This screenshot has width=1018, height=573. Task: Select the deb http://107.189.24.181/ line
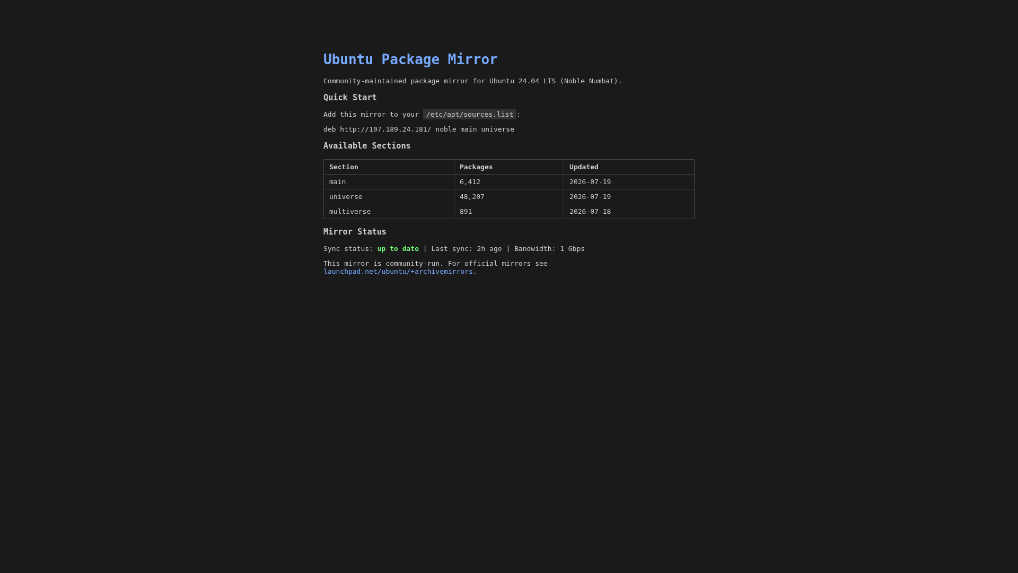(419, 129)
